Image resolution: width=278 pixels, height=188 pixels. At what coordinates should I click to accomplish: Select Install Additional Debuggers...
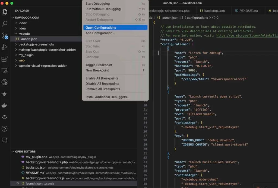pos(115,97)
